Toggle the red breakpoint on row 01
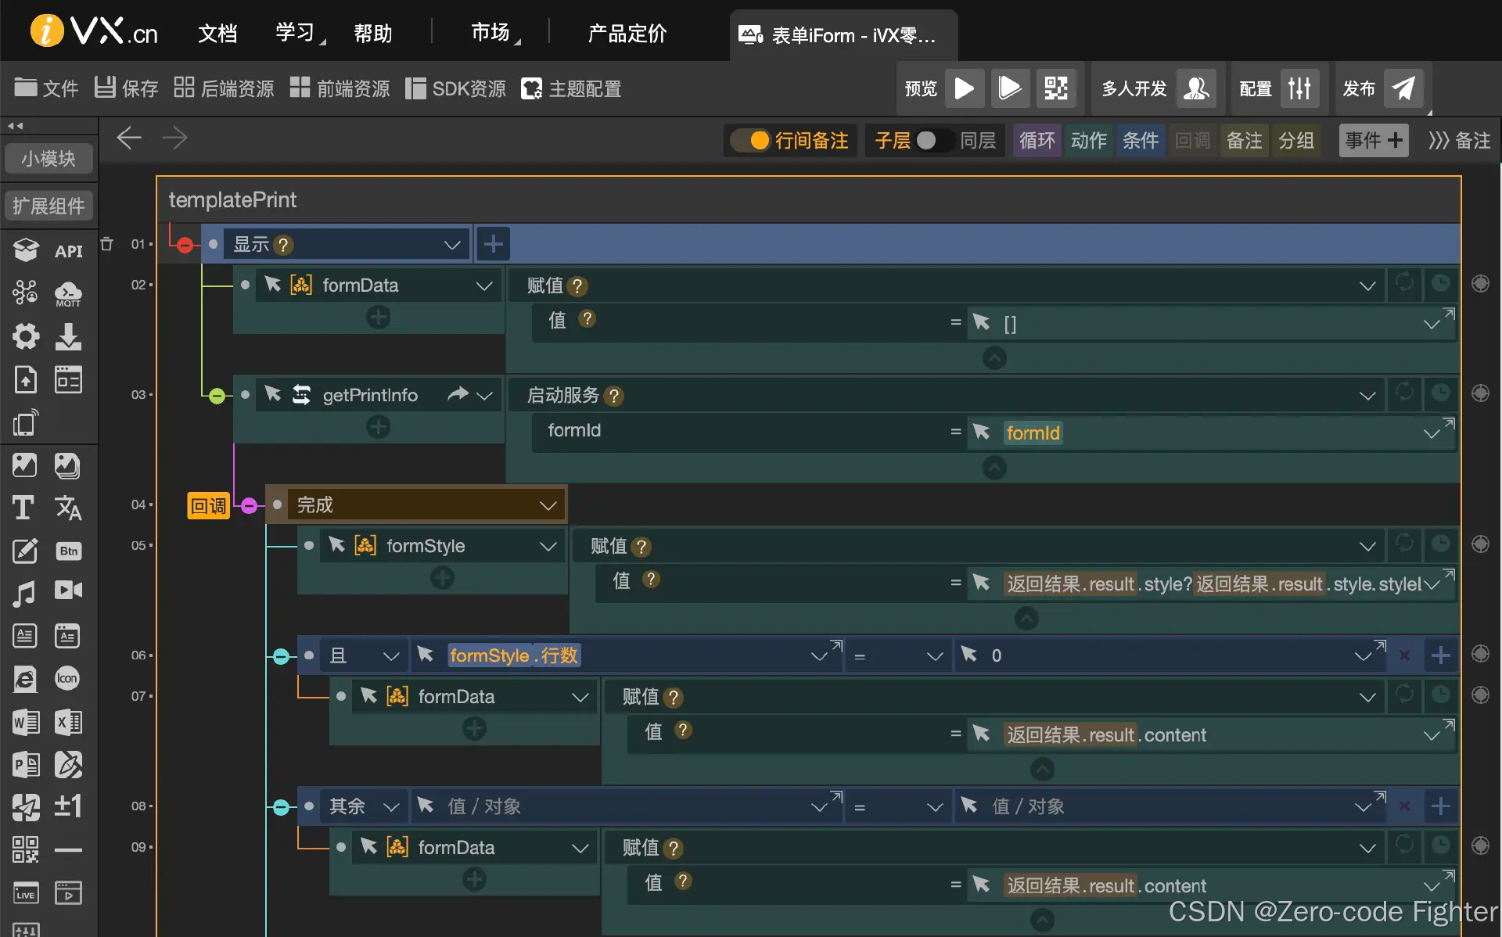Screen dimensions: 1502x937 point(185,245)
